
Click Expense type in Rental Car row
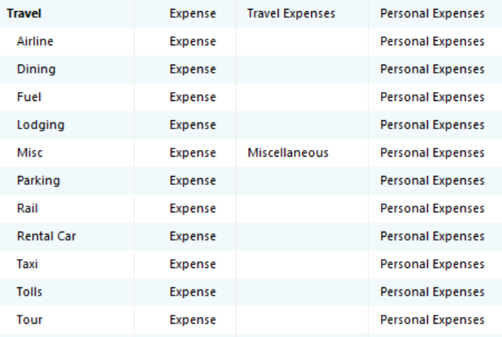click(x=193, y=237)
